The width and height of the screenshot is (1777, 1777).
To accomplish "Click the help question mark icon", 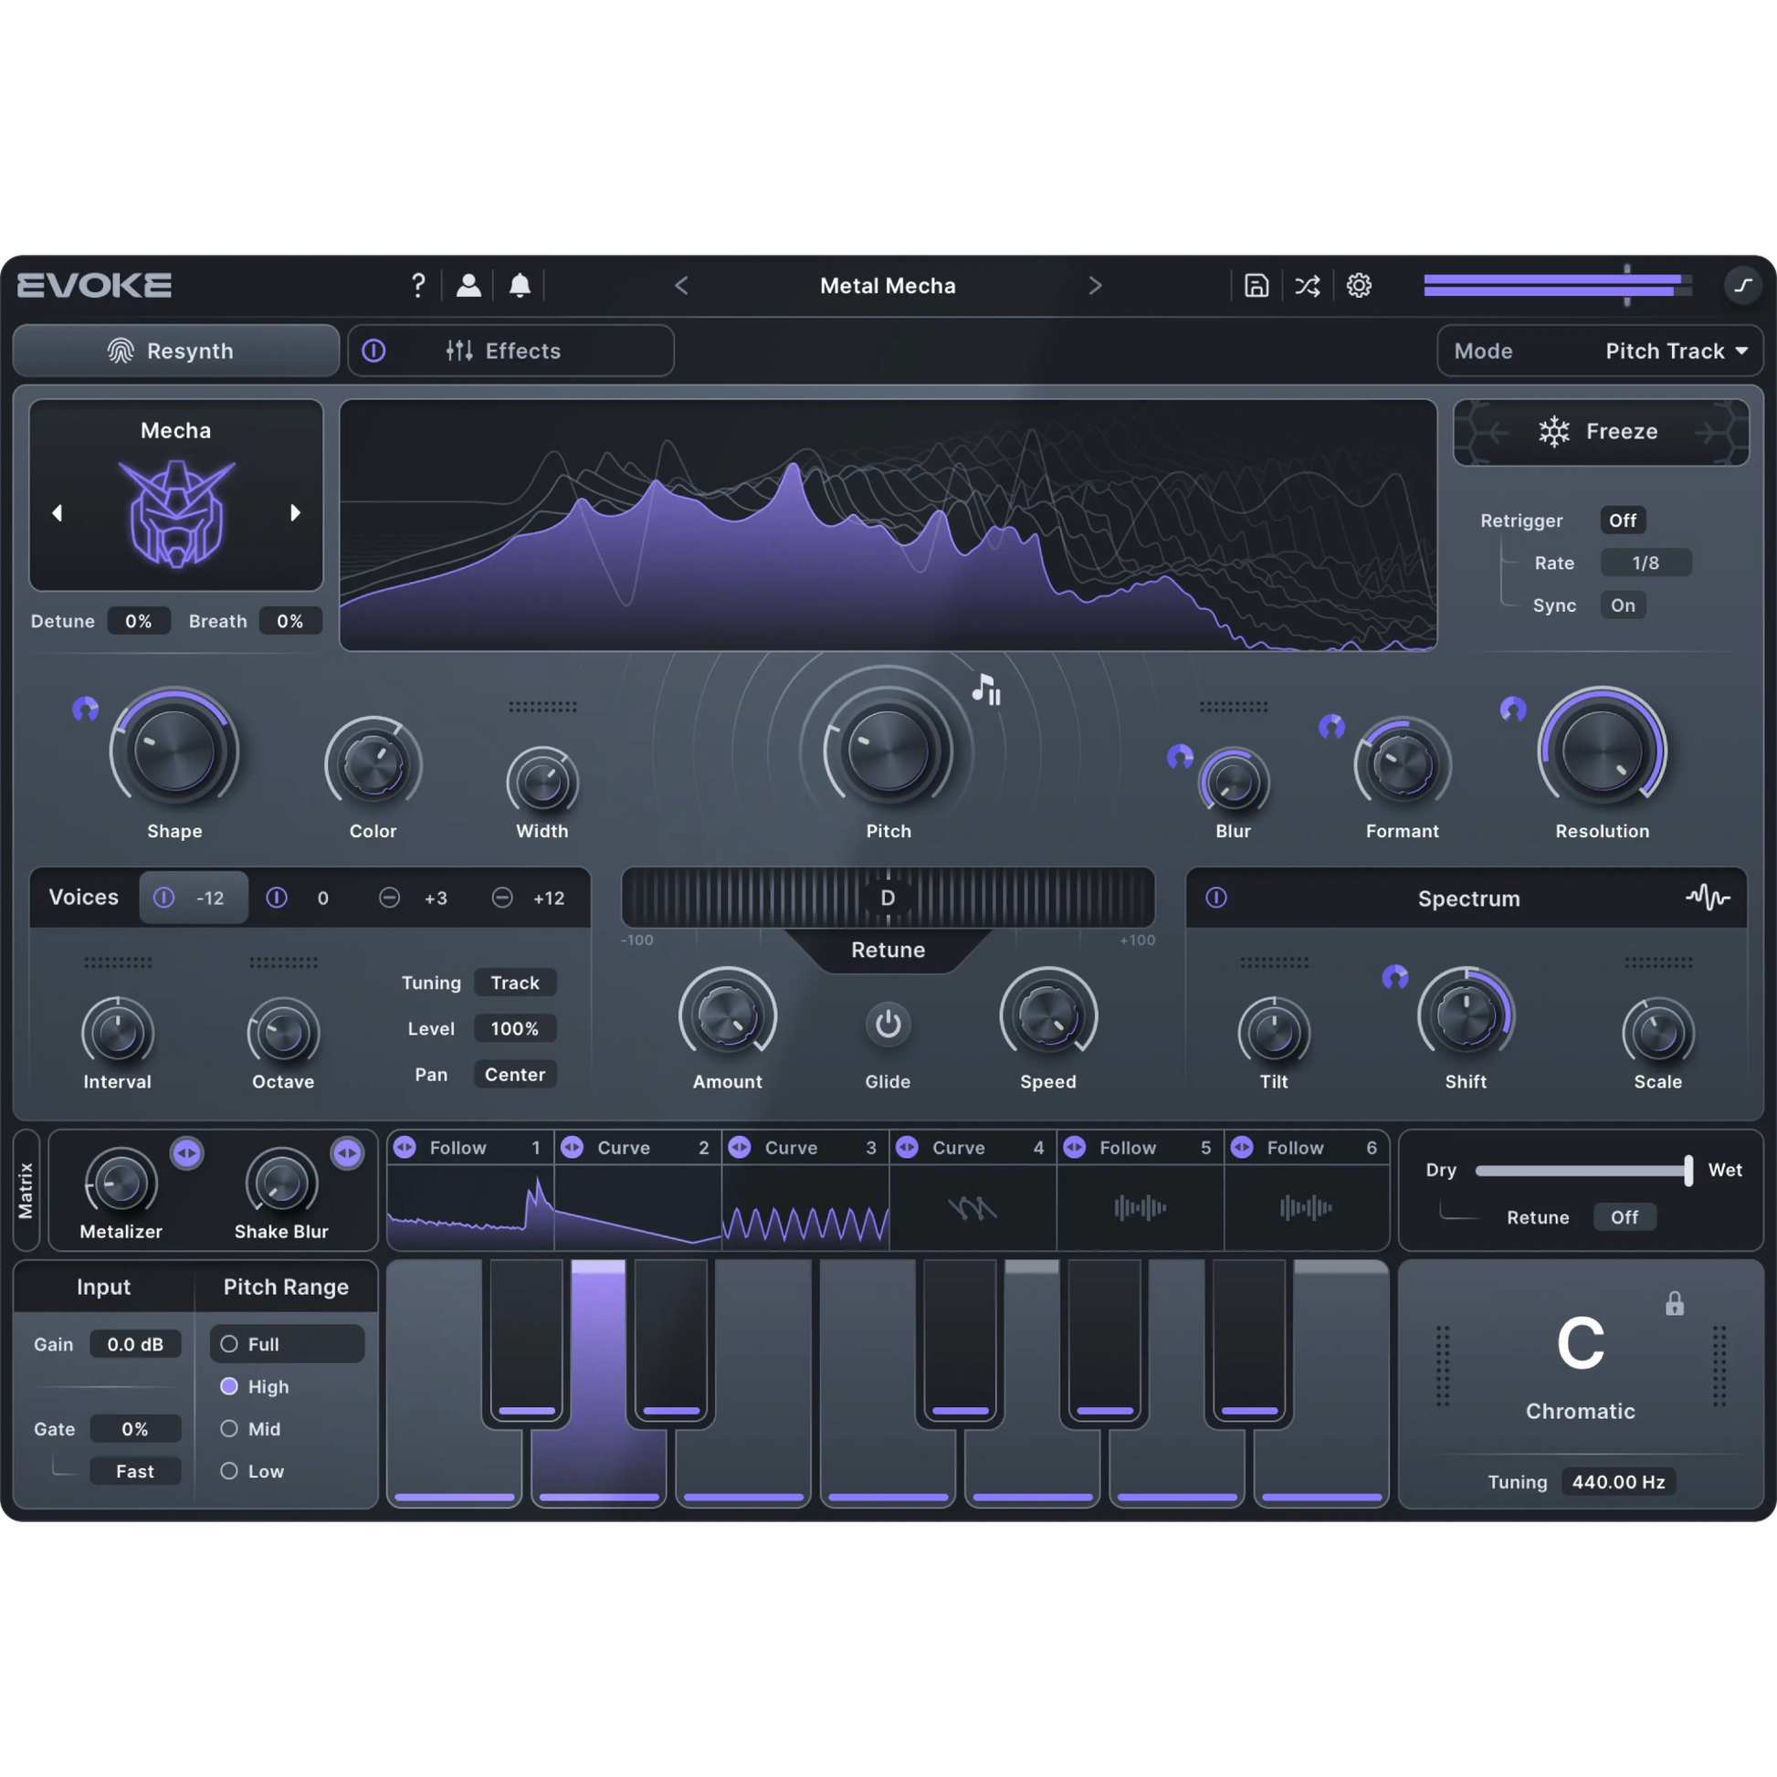I will pos(418,285).
